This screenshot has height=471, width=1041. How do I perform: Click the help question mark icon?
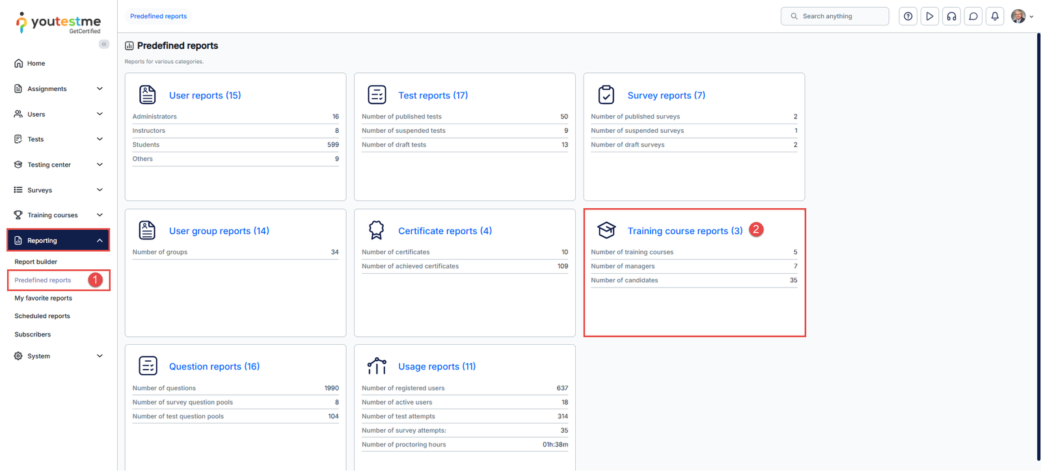tap(908, 16)
